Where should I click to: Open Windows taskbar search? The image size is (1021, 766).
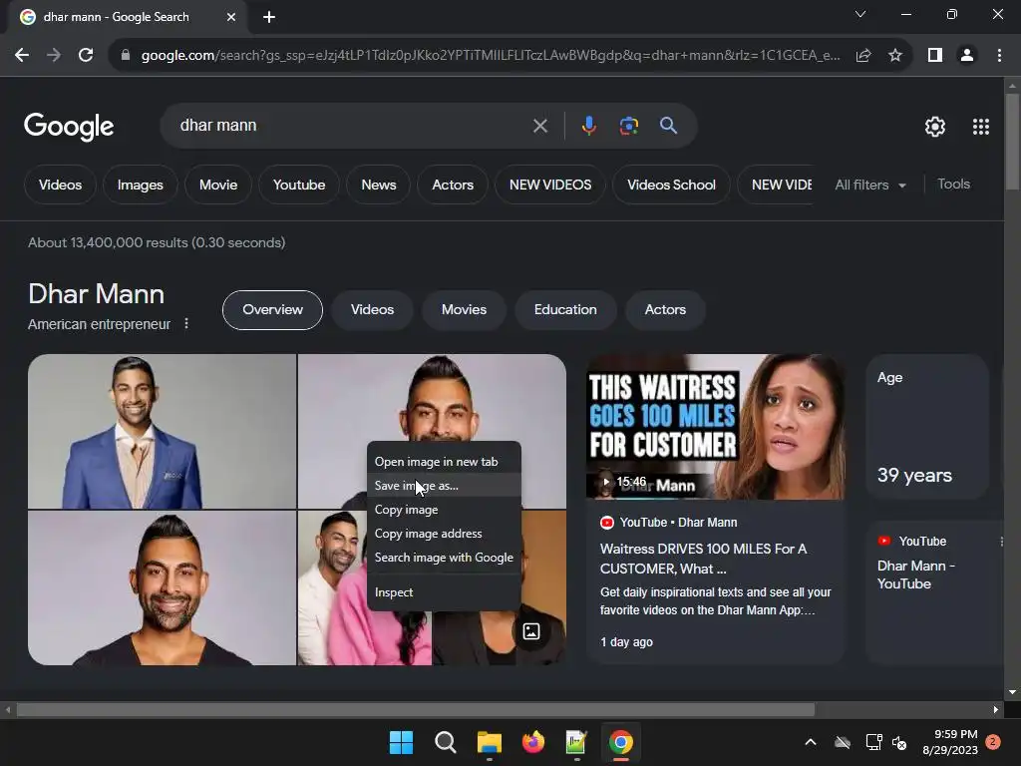click(x=446, y=742)
